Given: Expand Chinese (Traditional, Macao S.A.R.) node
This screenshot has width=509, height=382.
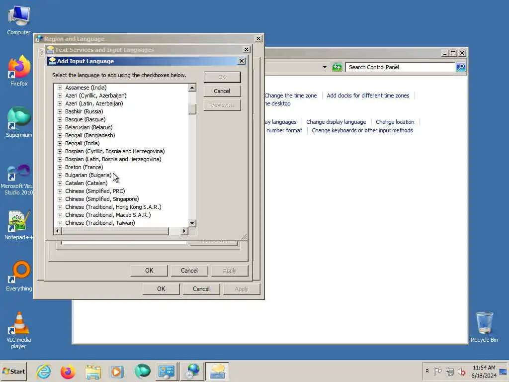Looking at the screenshot, I should pos(60,215).
